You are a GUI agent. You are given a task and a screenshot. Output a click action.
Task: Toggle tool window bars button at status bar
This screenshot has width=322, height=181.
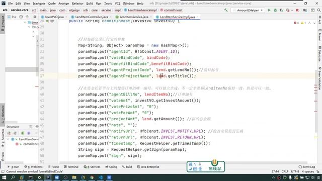pos(3,171)
